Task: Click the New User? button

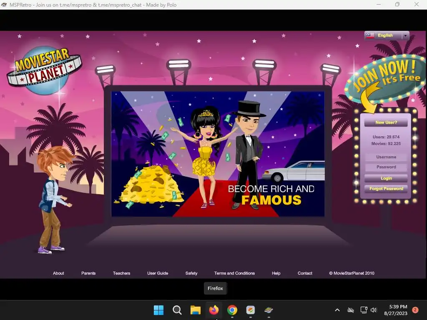Action: [x=386, y=122]
